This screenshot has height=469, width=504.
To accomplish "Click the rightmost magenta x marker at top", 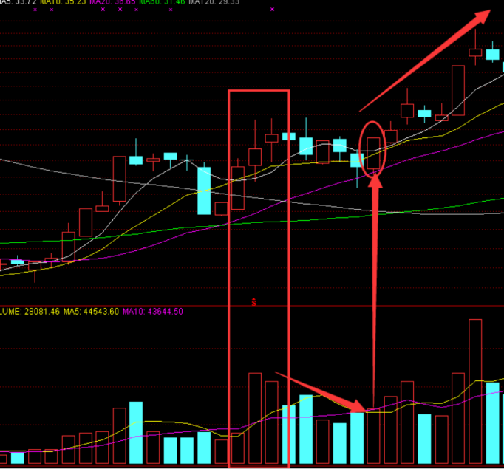I will [272, 10].
